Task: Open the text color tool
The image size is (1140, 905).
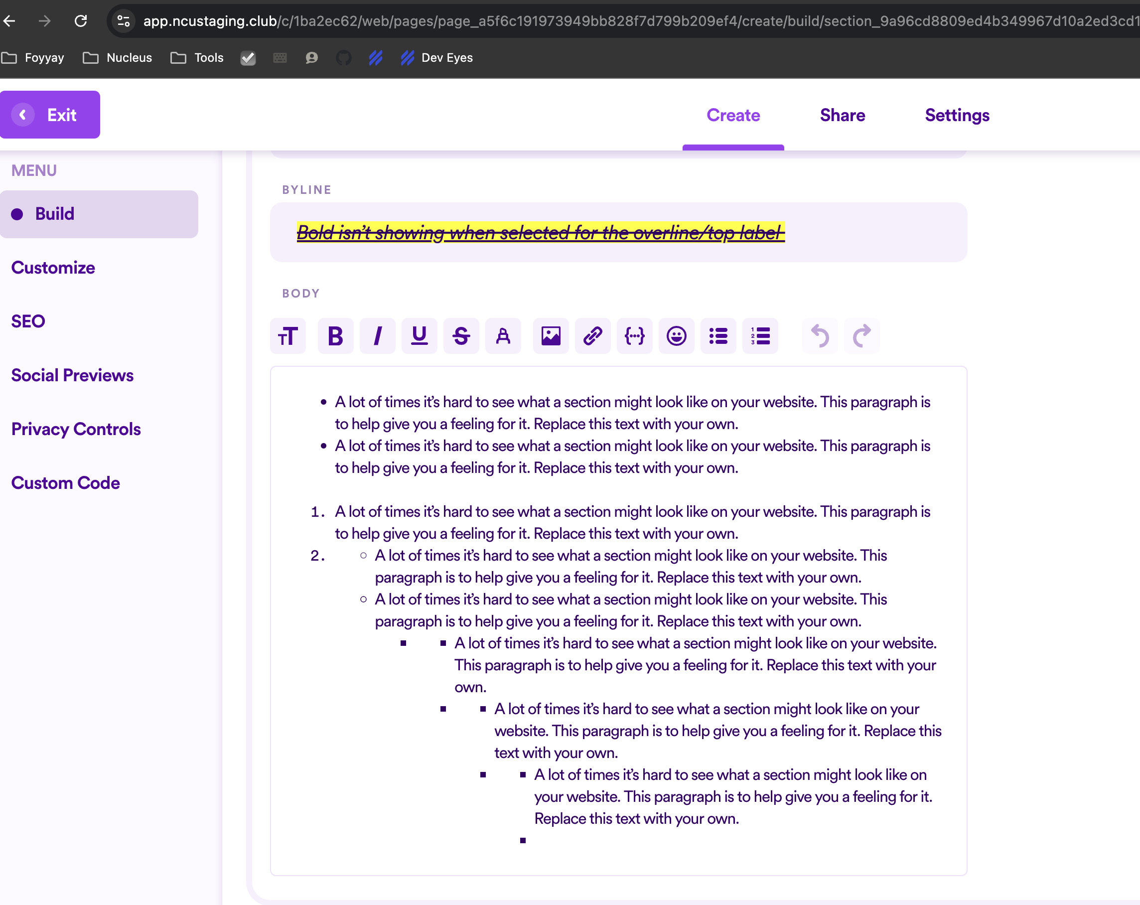Action: point(503,336)
